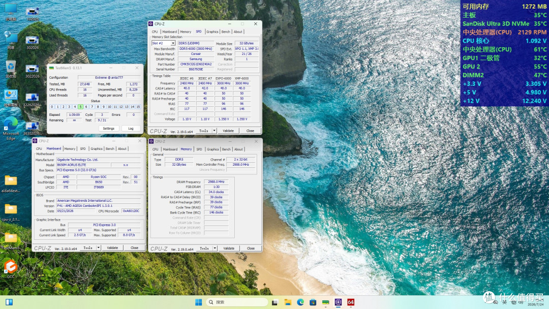The height and width of the screenshot is (309, 549).
Task: Switch to CPU tab in SPD window
Action: point(155,32)
